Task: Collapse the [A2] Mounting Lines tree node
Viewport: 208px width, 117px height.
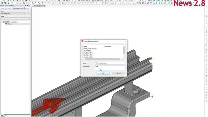Action: point(2,22)
